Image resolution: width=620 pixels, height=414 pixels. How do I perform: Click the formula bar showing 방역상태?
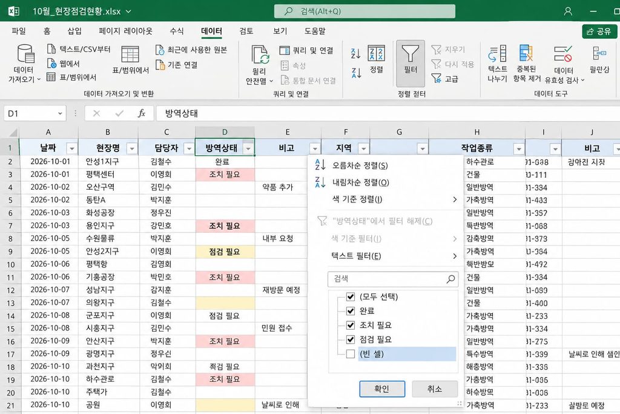tap(387, 113)
